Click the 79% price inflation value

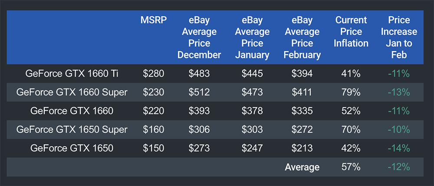point(351,92)
